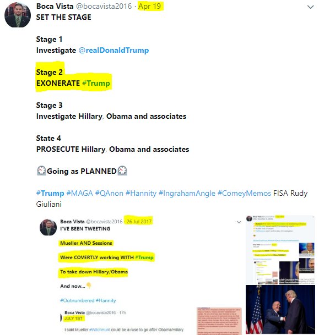Image resolution: width=319 pixels, height=335 pixels.
Task: Click the #MAGA hashtag
Action: click(79, 193)
